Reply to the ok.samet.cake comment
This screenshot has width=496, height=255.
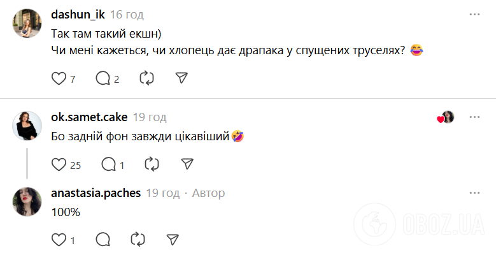click(x=108, y=164)
